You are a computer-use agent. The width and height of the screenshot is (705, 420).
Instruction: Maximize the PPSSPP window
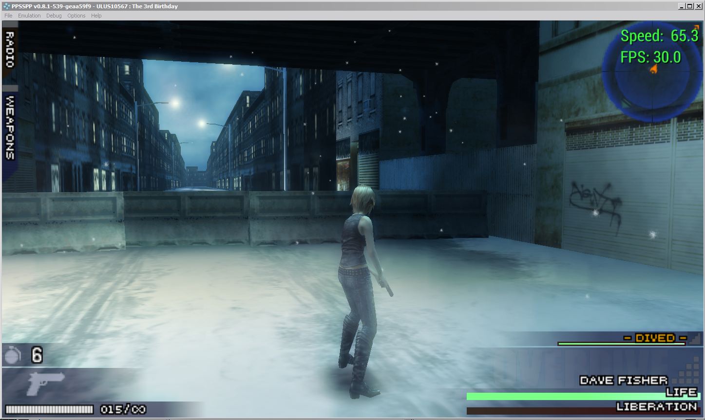pyautogui.click(x=689, y=6)
